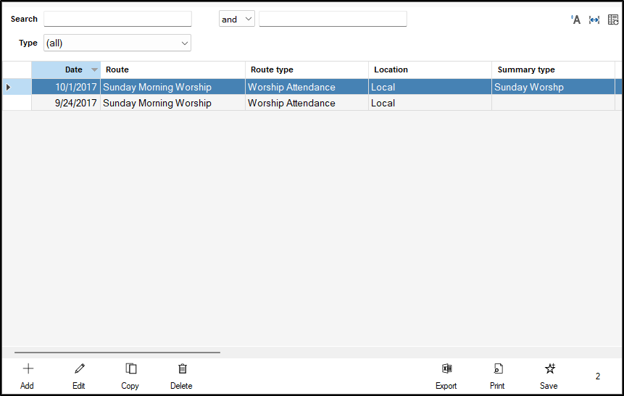Click the auto-fit column width icon
Viewport: 624px width, 396px height.
tap(594, 20)
